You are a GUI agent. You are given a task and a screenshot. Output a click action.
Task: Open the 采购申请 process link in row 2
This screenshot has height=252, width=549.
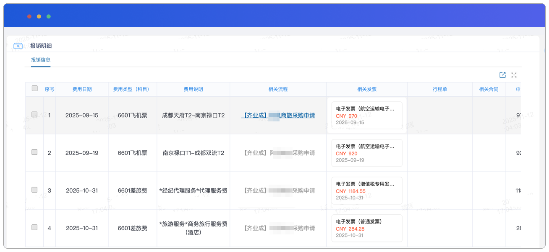[279, 153]
